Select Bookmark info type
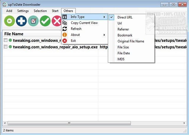 pos(131,35)
